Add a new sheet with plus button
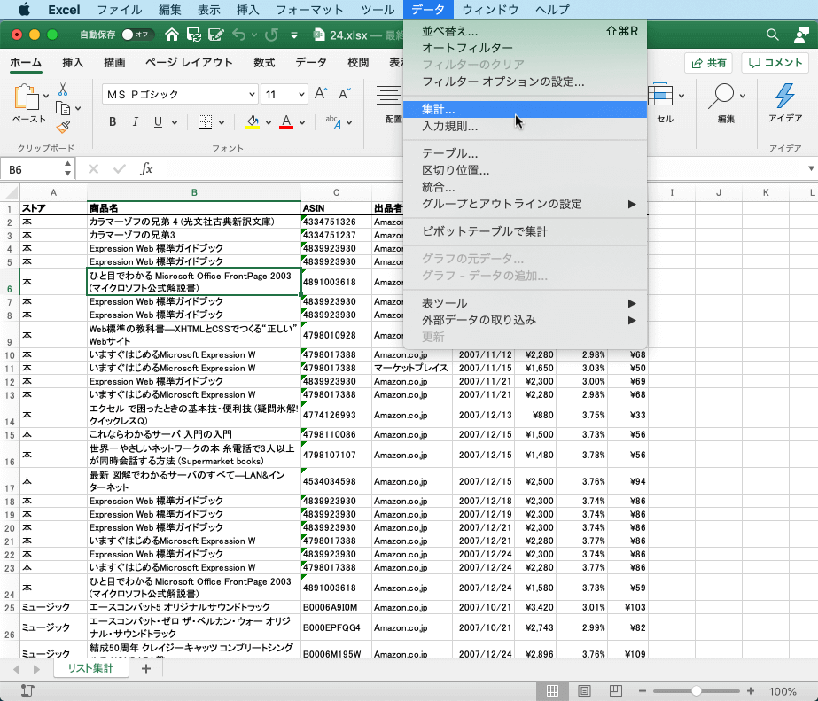This screenshot has height=701, width=818. point(146,669)
